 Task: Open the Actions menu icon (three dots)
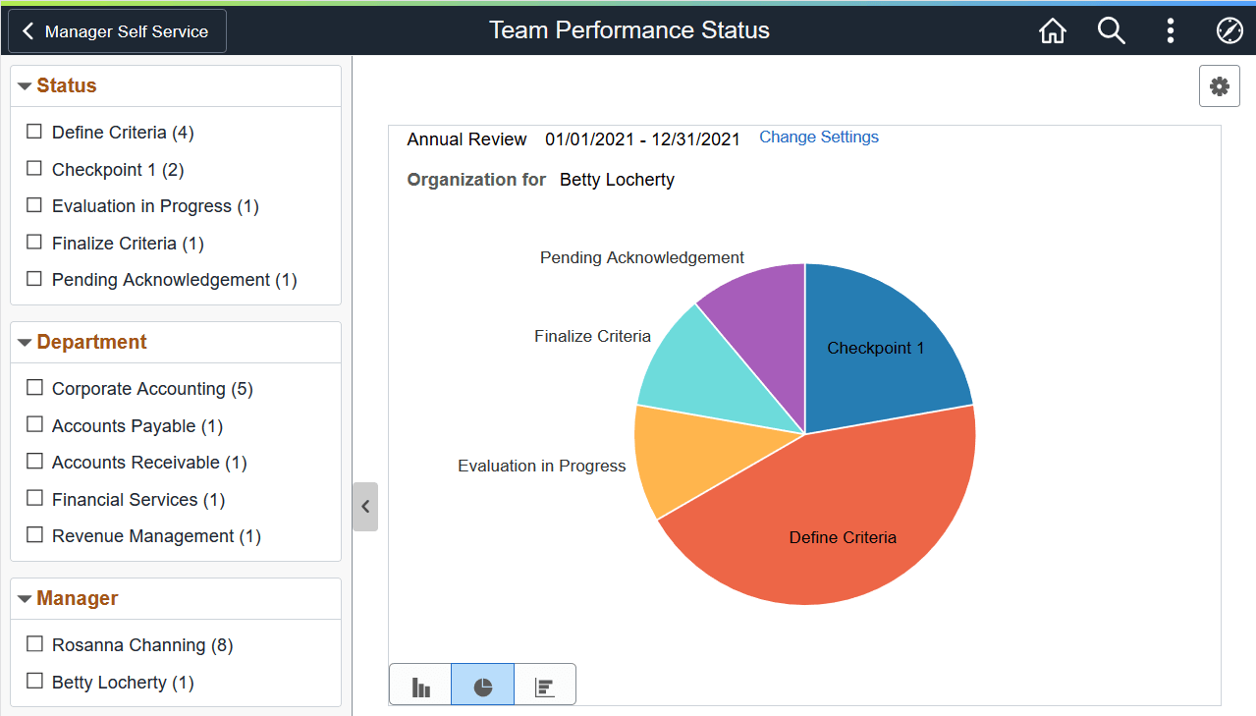[1171, 30]
